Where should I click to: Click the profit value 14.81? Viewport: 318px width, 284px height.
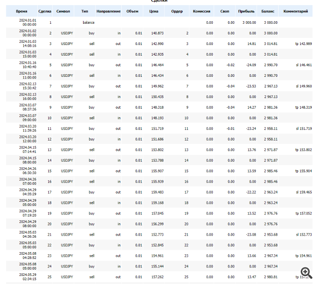[x=252, y=44]
